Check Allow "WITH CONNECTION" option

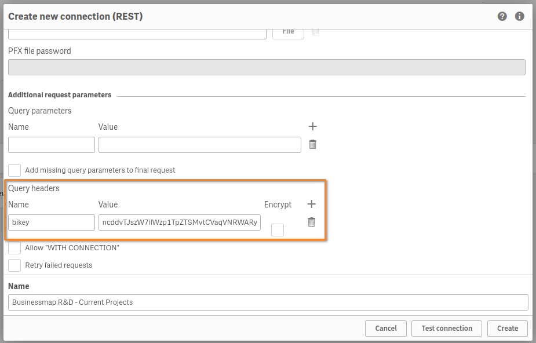[x=14, y=248]
